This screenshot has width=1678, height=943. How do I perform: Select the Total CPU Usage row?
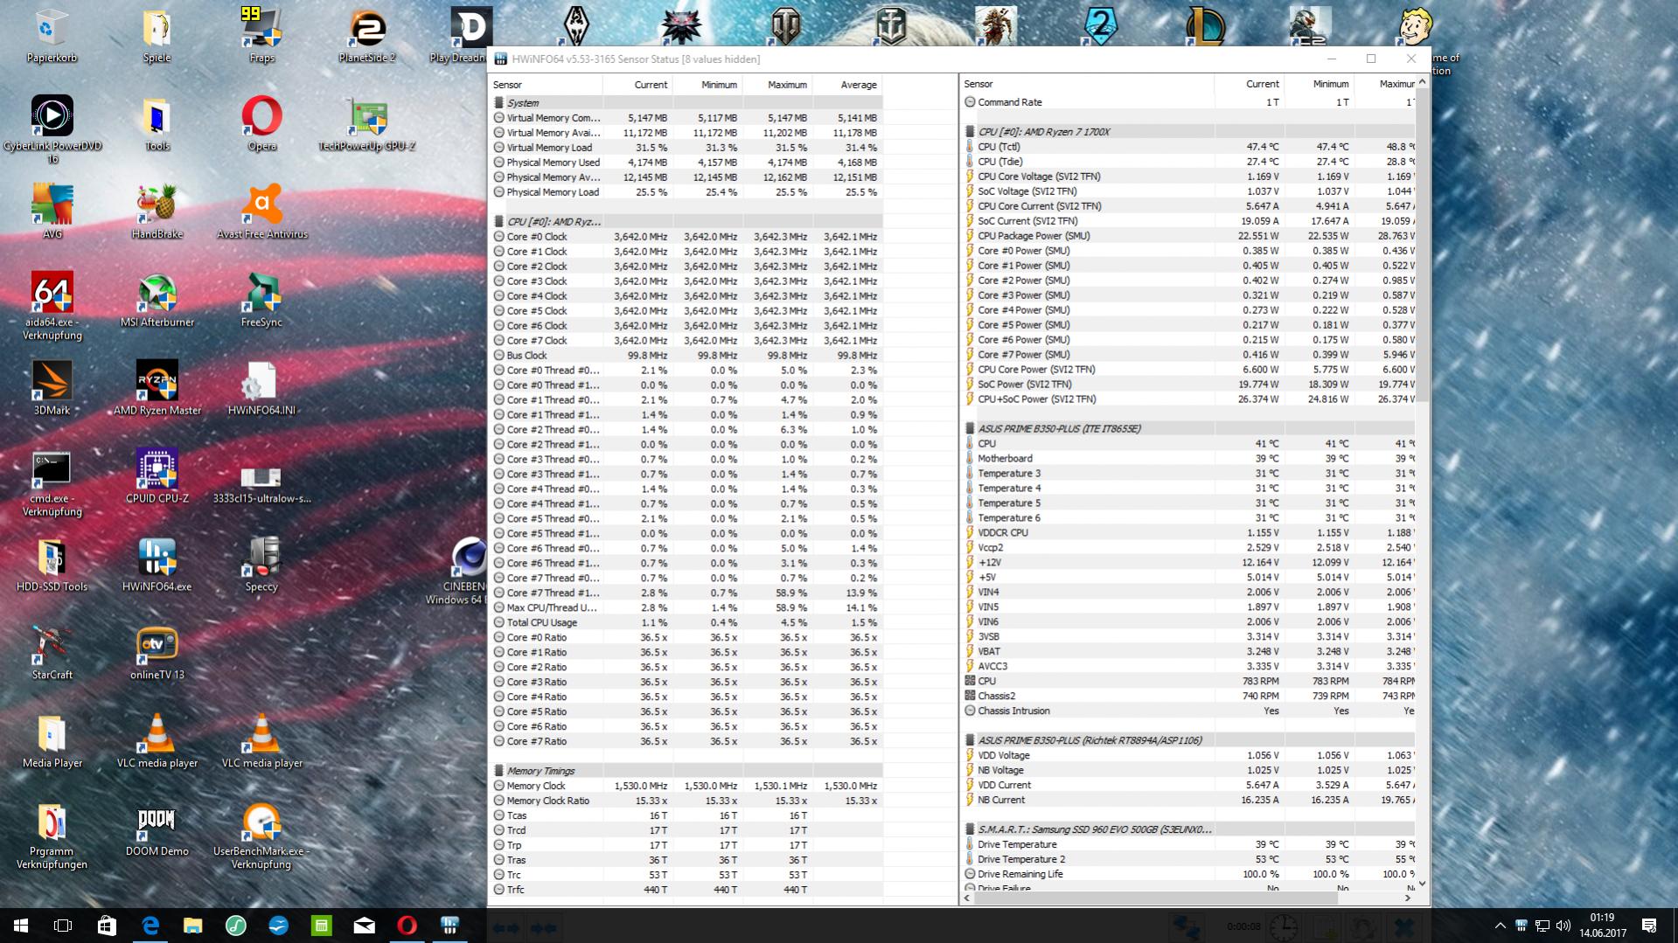tap(686, 623)
